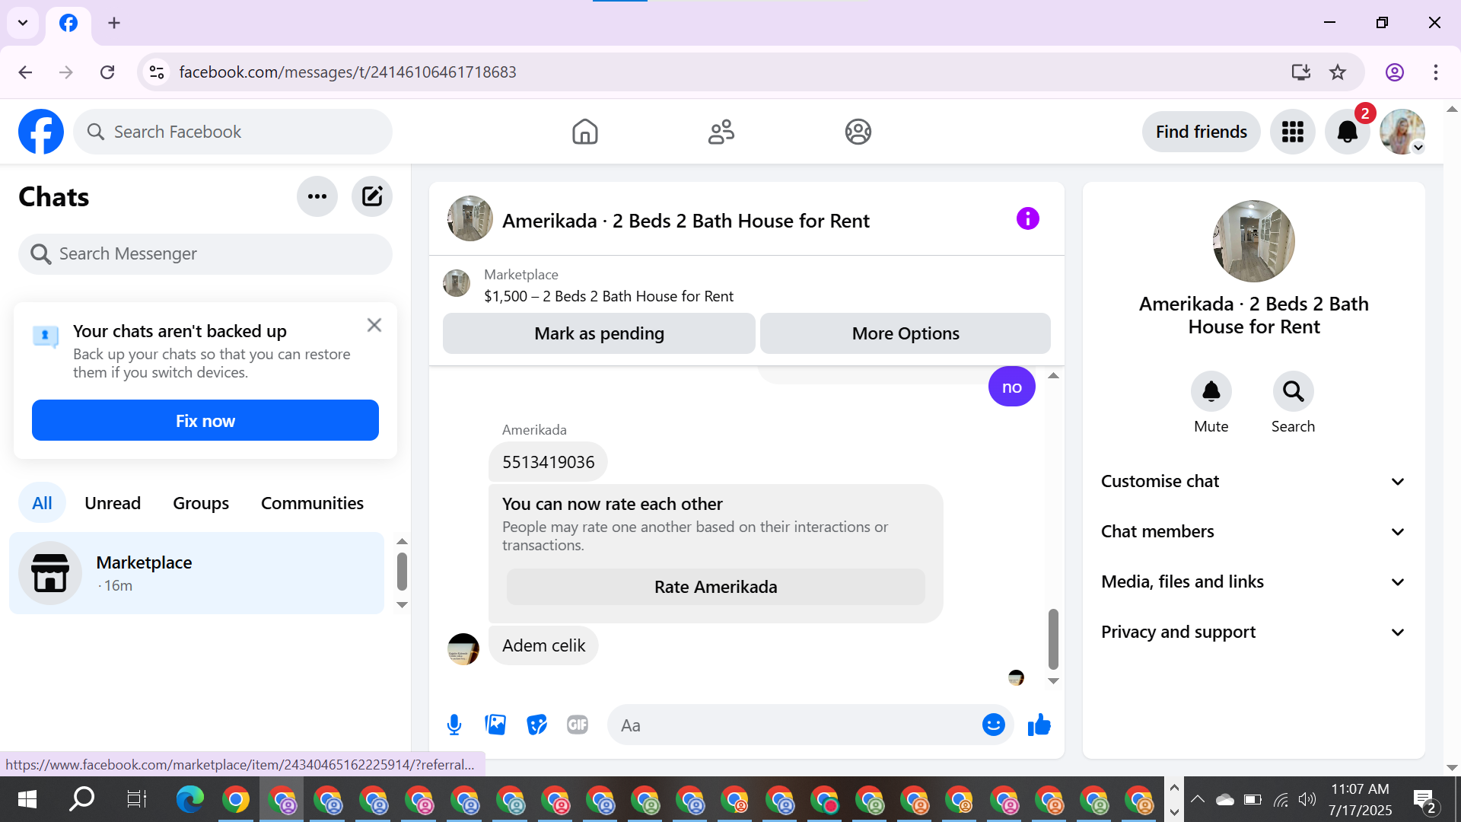The image size is (1461, 822).
Task: Switch to the Communities tab
Action: coord(312,503)
